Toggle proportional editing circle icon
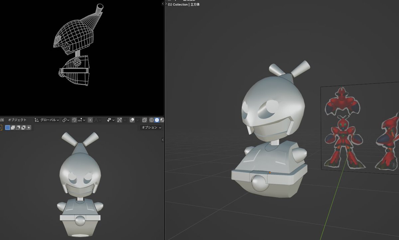 [x=90, y=120]
